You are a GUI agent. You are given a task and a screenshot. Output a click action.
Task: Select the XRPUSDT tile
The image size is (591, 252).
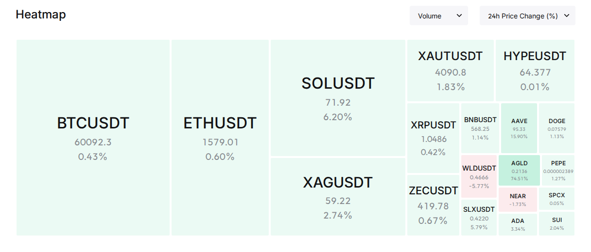click(434, 138)
